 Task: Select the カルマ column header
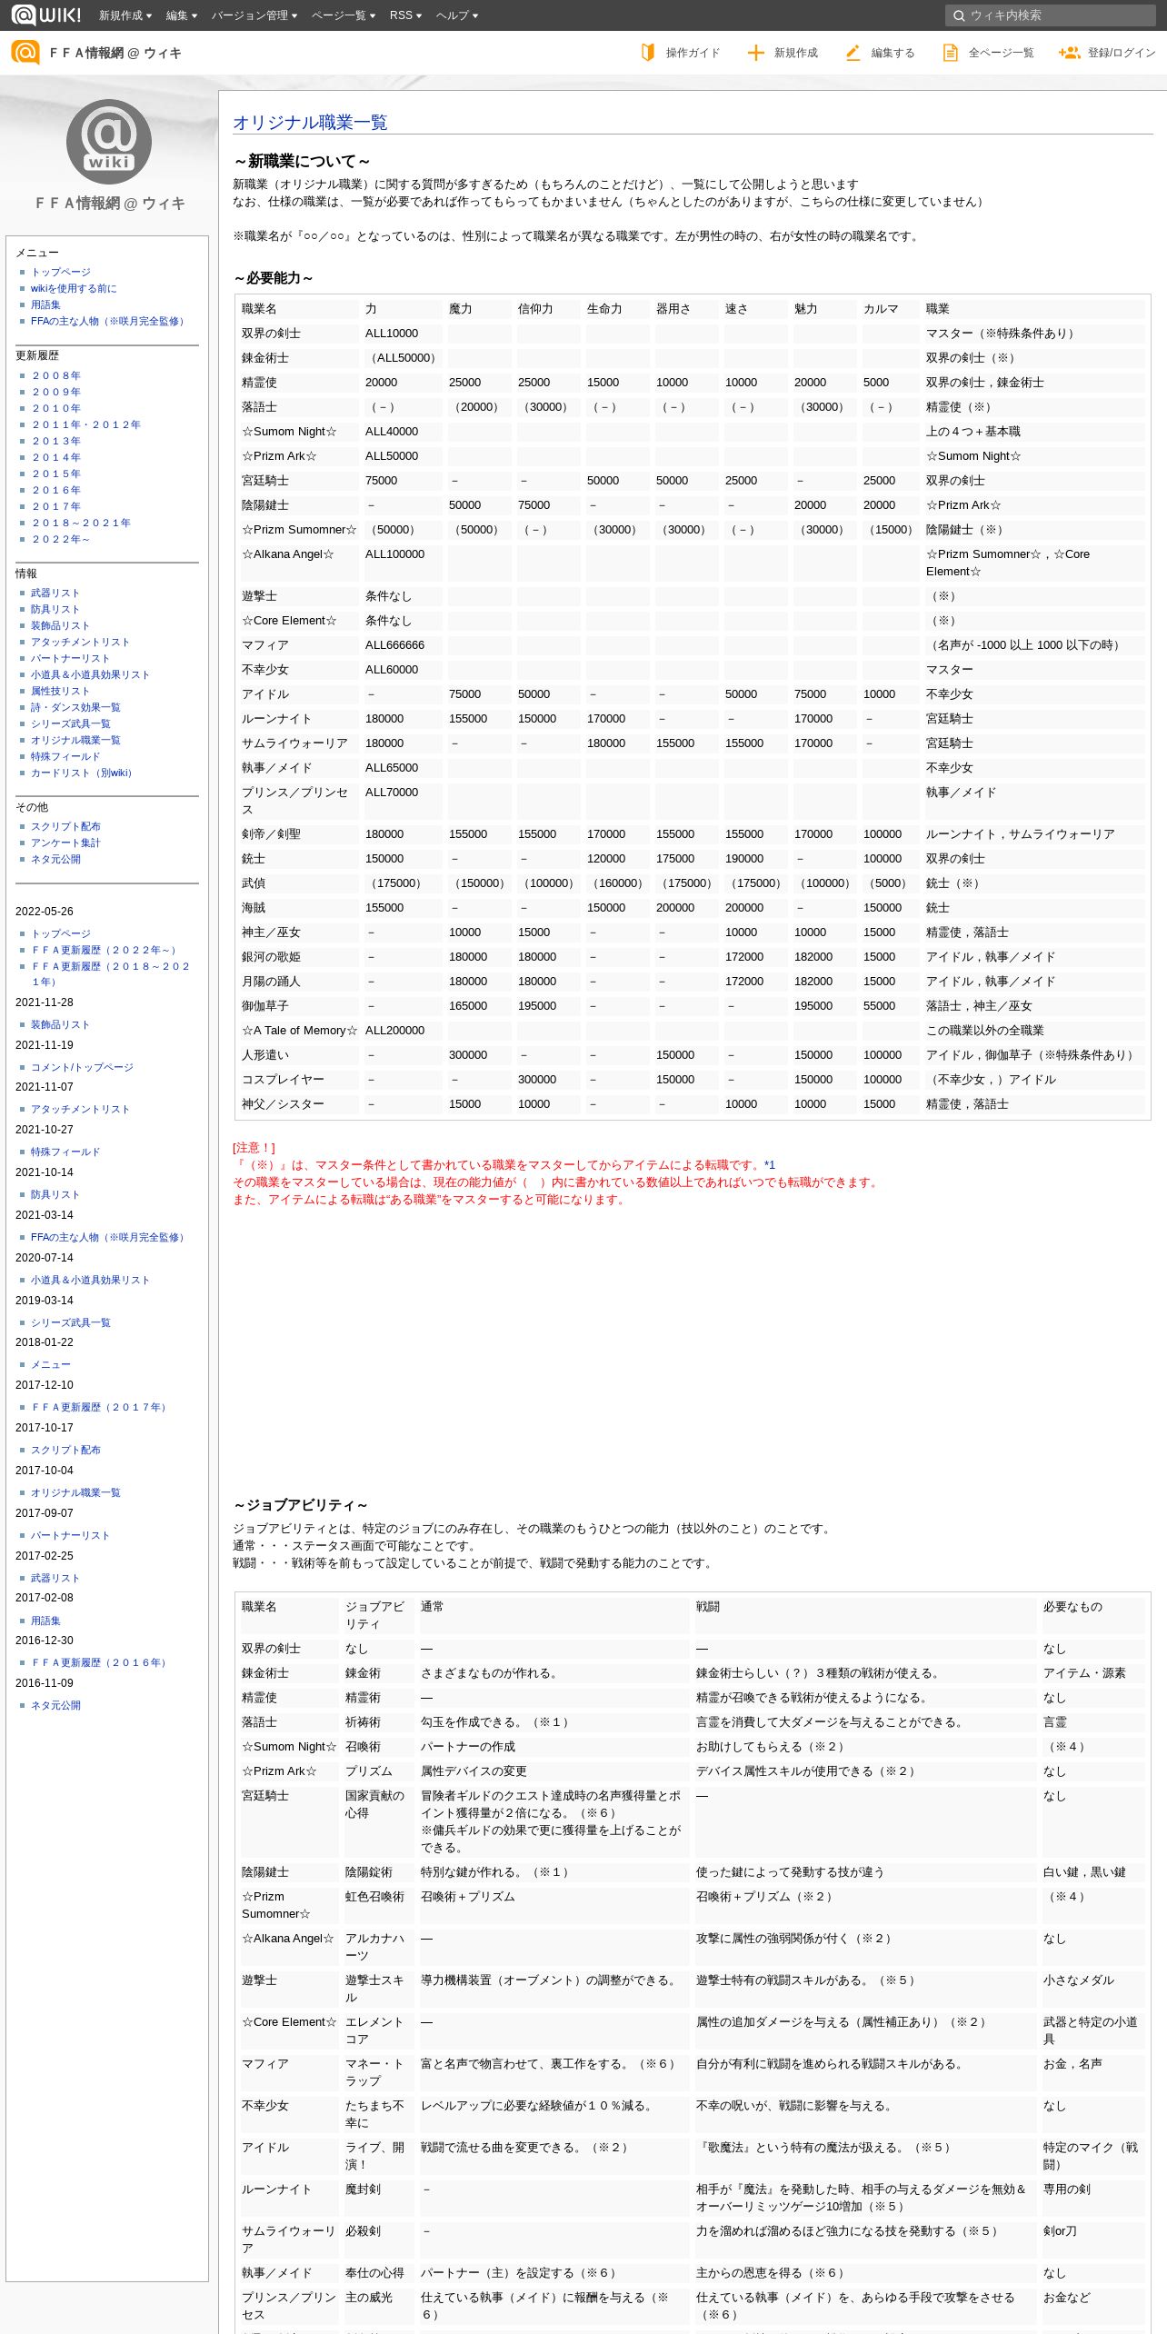(891, 309)
